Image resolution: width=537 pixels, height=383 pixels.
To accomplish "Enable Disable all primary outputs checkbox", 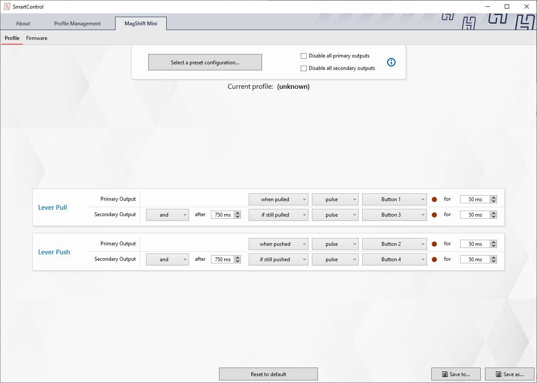I will pyautogui.click(x=304, y=56).
